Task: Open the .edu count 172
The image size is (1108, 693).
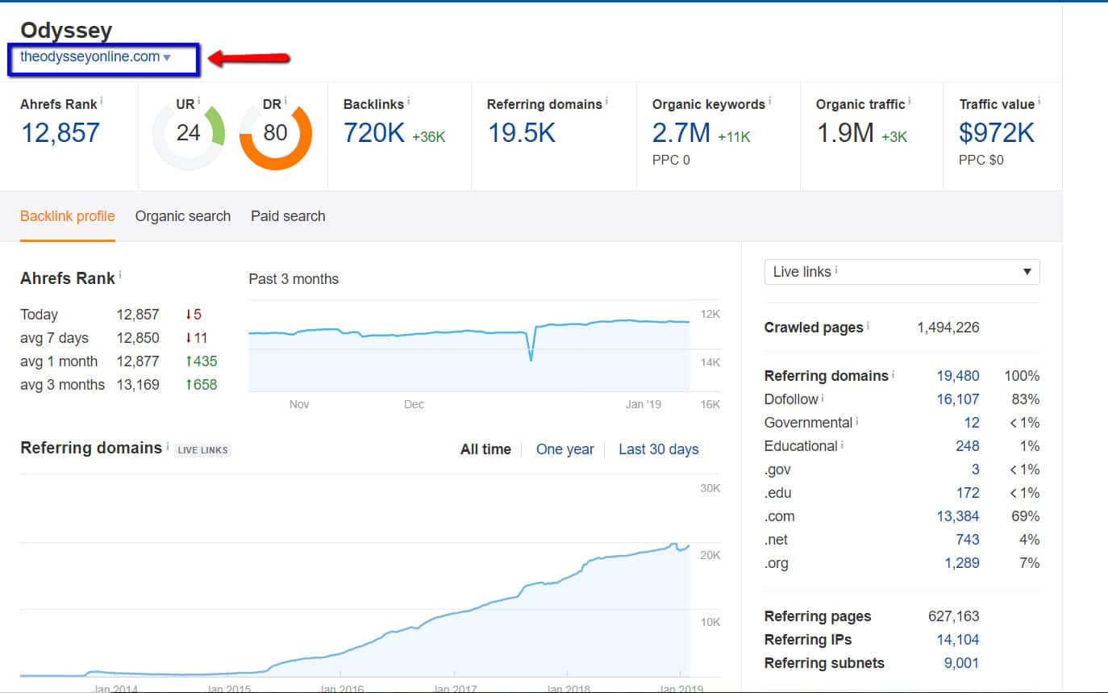Action: pos(968,493)
